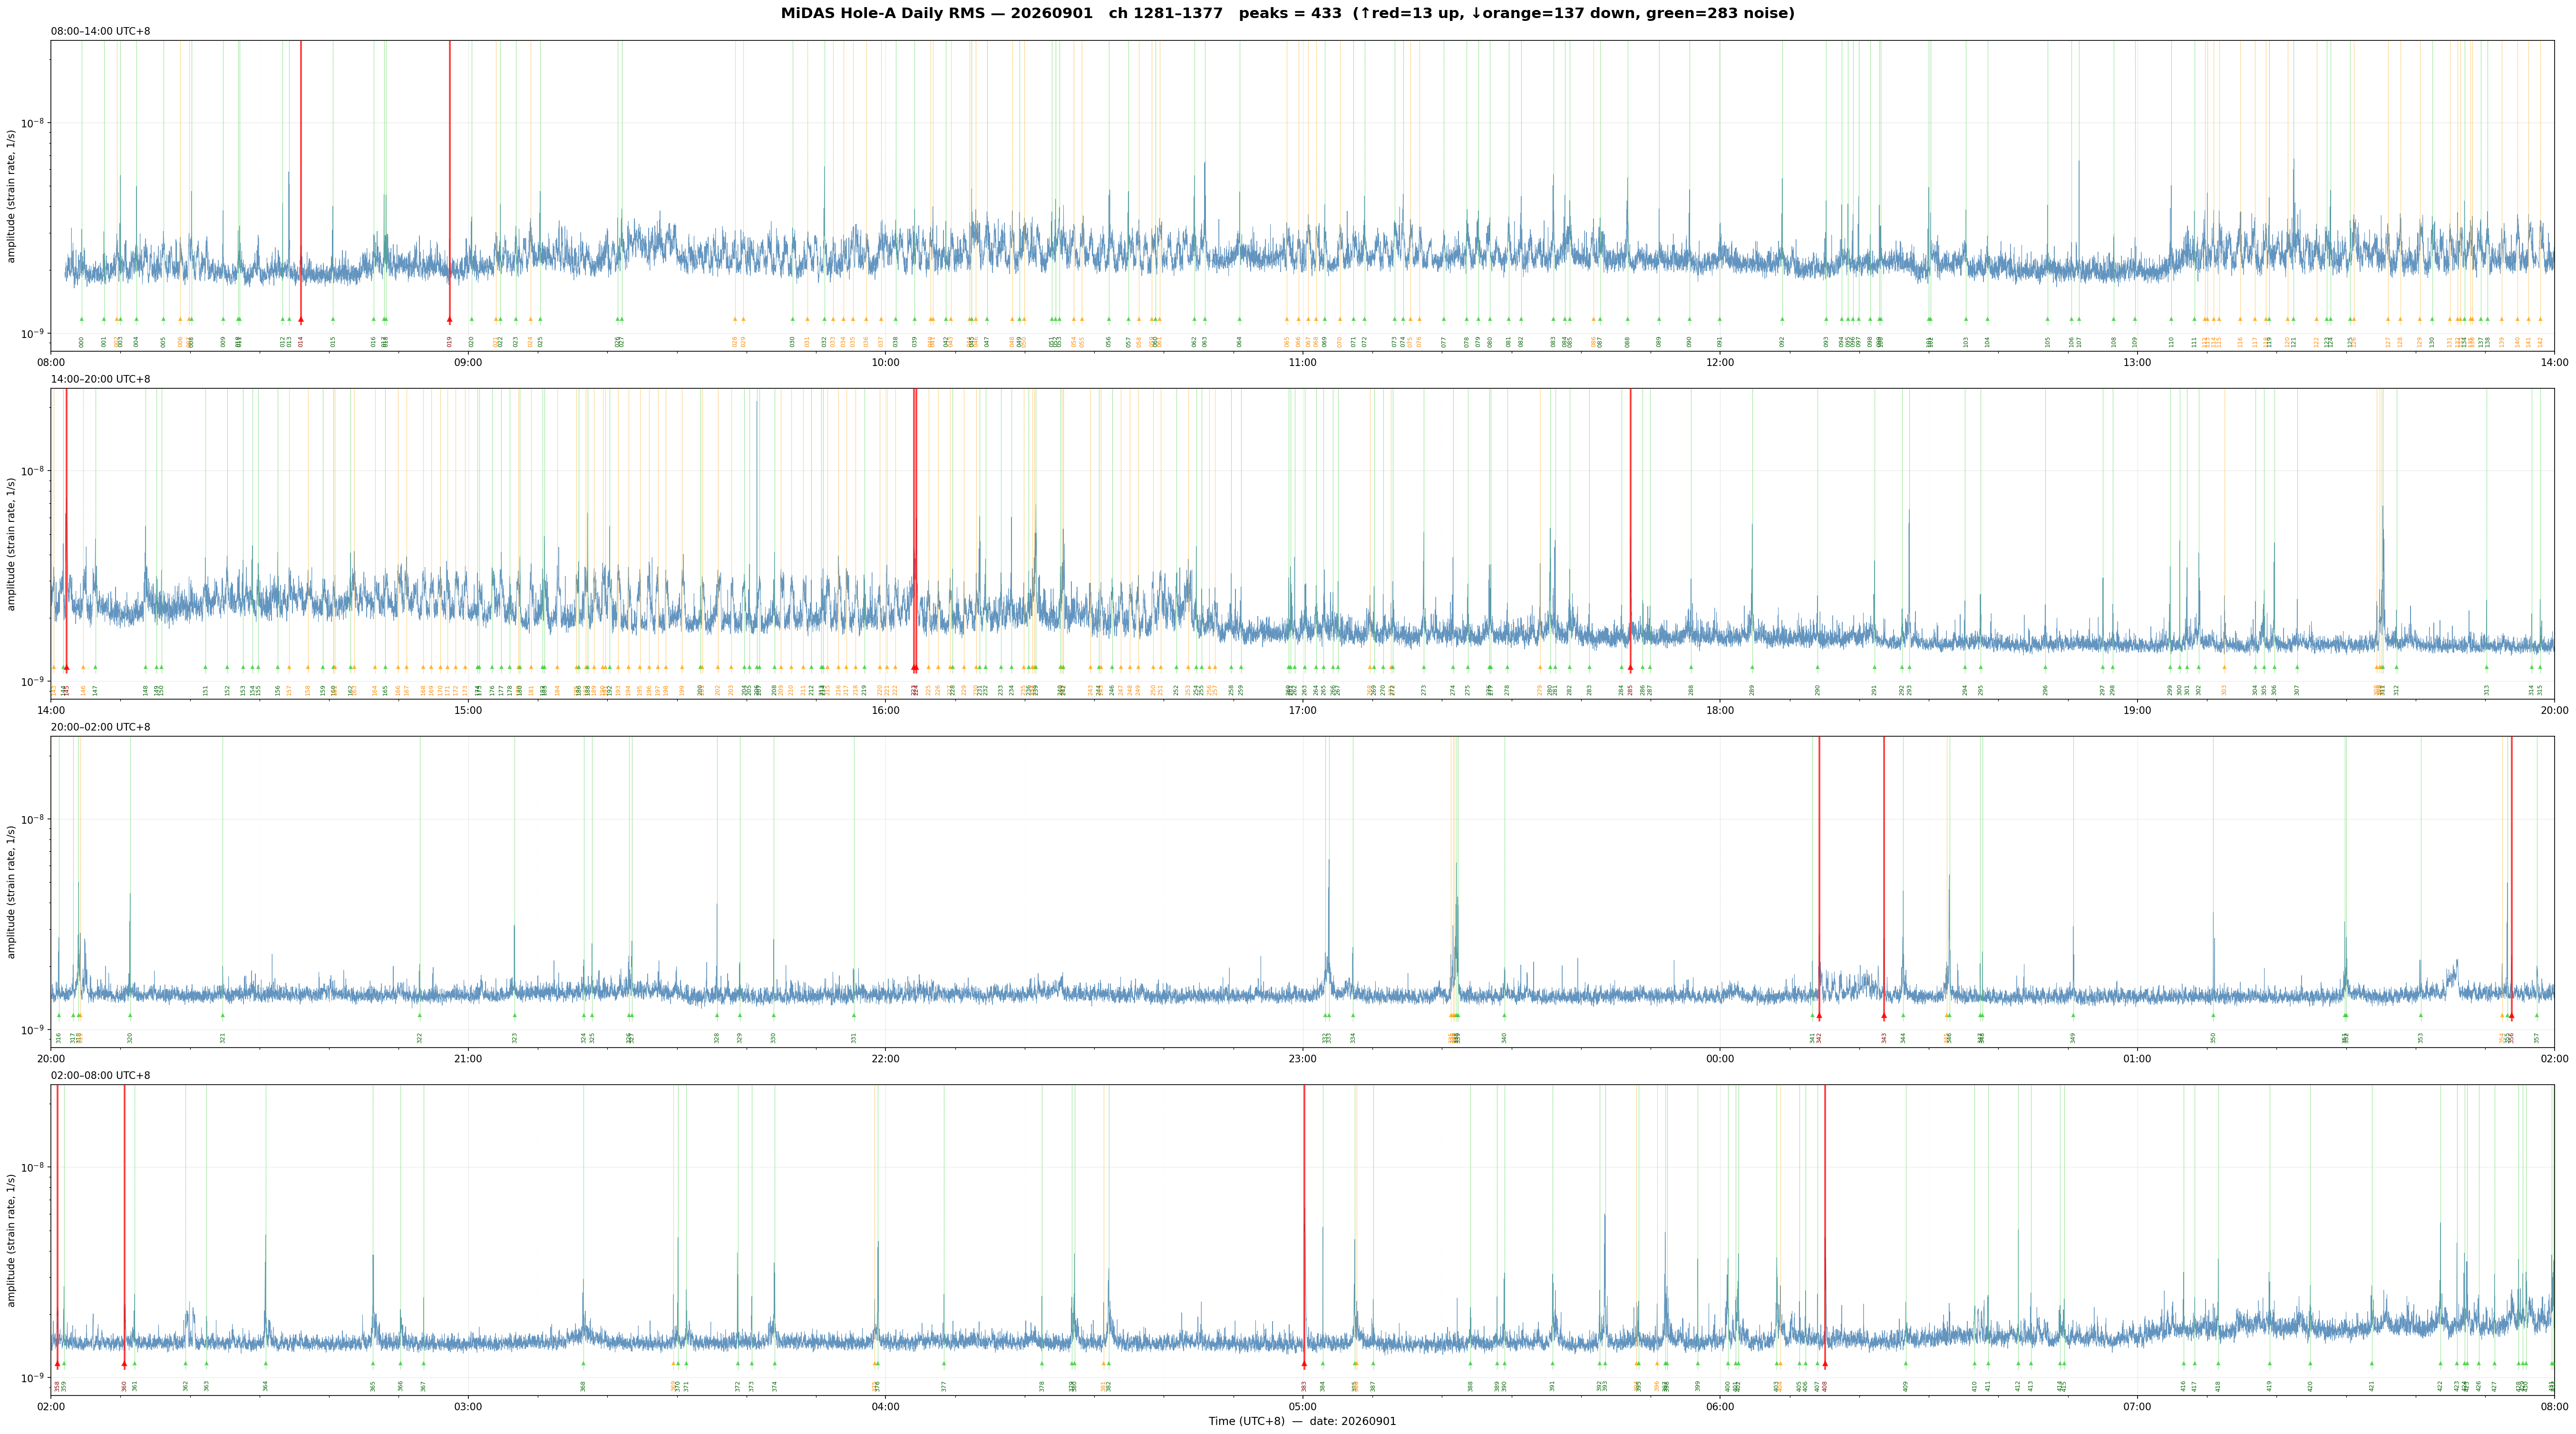The image size is (2576, 1434).
Task: Click the 11:00 time tick label
Action: (x=1302, y=363)
